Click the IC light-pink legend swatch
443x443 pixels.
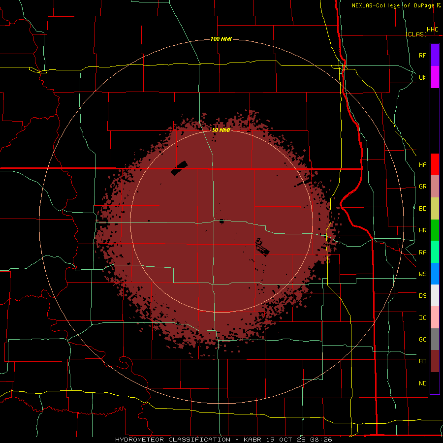[x=435, y=317]
